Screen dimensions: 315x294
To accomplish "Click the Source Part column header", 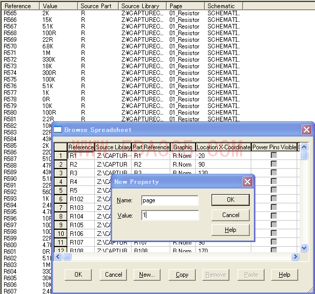I will click(98, 6).
